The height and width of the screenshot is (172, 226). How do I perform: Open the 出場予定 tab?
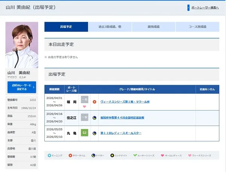coord(66,27)
